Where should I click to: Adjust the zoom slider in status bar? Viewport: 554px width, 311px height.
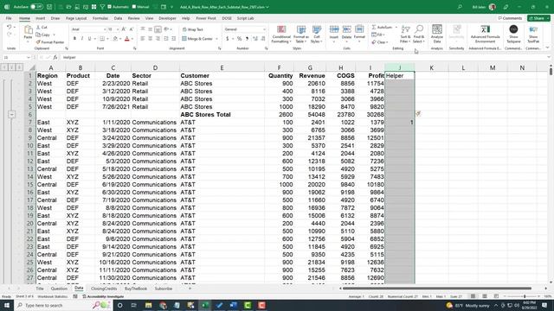525,296
